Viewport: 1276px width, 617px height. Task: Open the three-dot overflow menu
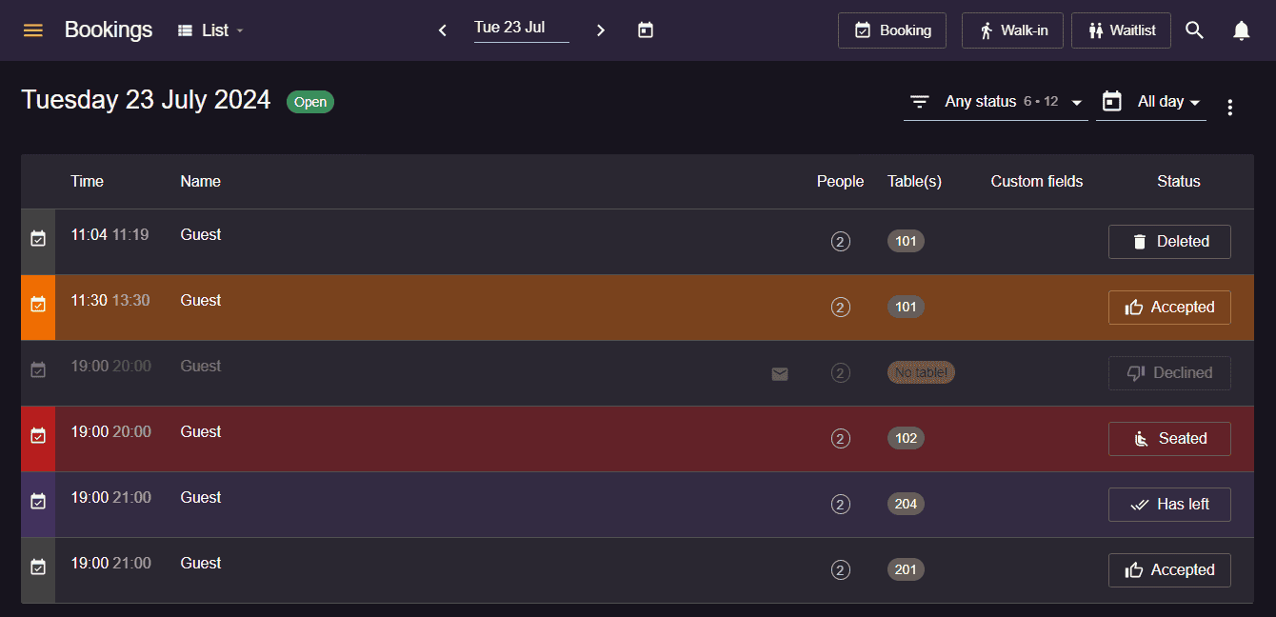tap(1229, 107)
